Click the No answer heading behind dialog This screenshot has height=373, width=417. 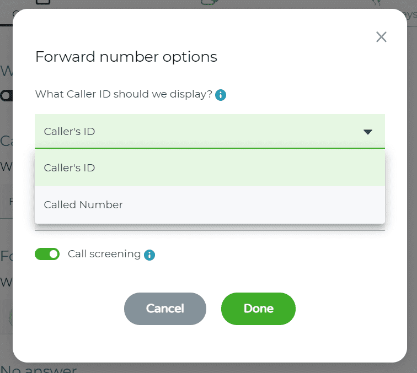coord(39,369)
